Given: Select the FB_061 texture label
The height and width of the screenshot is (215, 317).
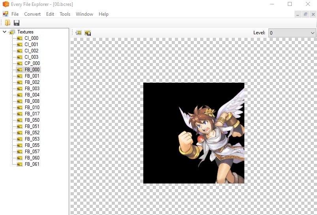Looking at the screenshot, I should pyautogui.click(x=32, y=164).
